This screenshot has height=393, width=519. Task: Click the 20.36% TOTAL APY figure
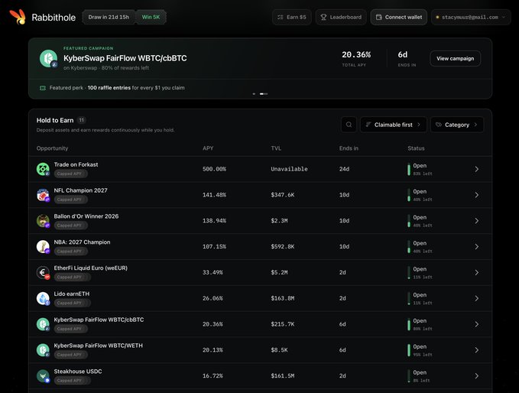click(x=356, y=54)
